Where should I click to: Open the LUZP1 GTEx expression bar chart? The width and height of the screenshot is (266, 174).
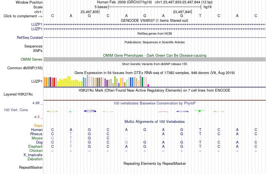pyautogui.click(x=96, y=81)
